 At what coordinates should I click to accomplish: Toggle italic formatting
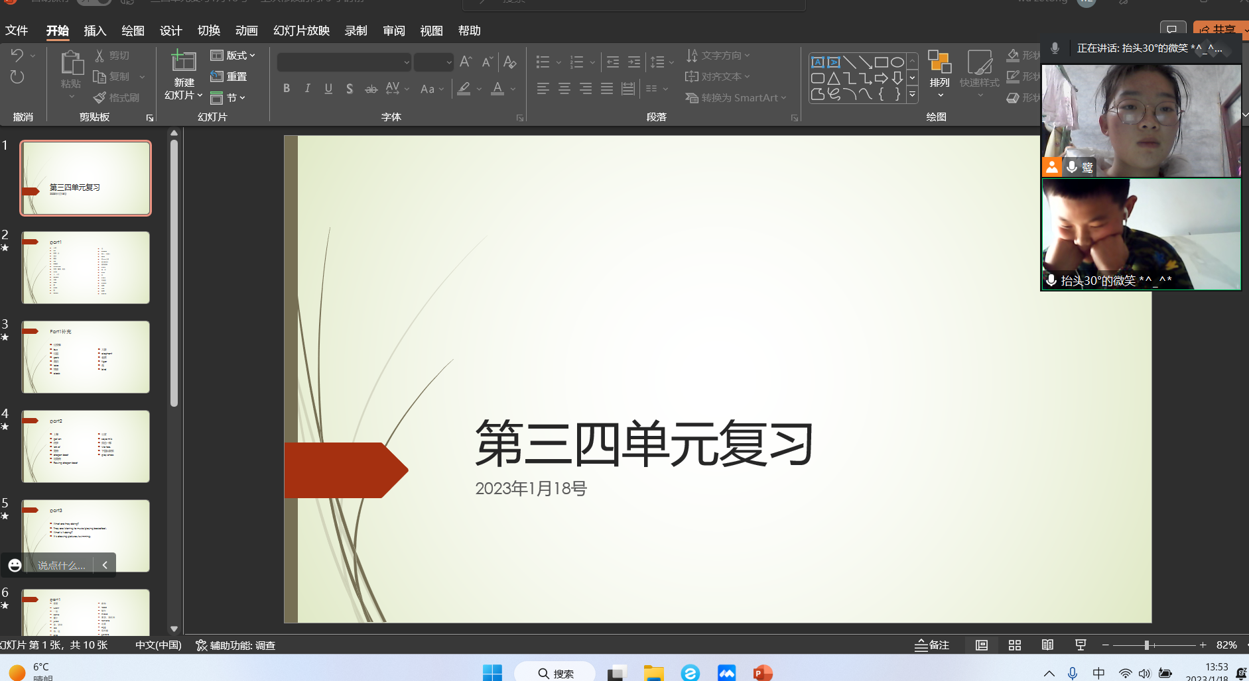(x=307, y=89)
